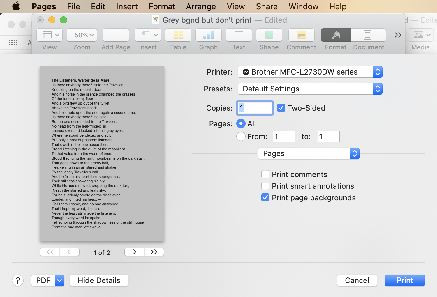Open the Format inspector
This screenshot has height=297, width=437.
[336, 35]
